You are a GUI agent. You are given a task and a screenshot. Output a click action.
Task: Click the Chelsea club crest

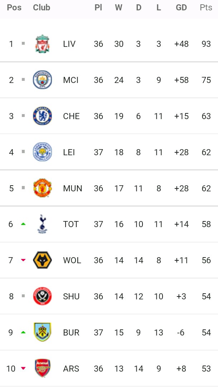[42, 116]
